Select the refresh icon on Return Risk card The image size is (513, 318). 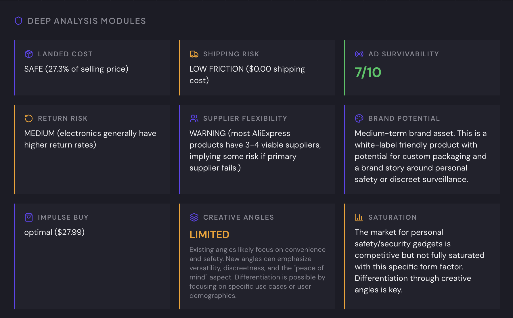point(28,118)
